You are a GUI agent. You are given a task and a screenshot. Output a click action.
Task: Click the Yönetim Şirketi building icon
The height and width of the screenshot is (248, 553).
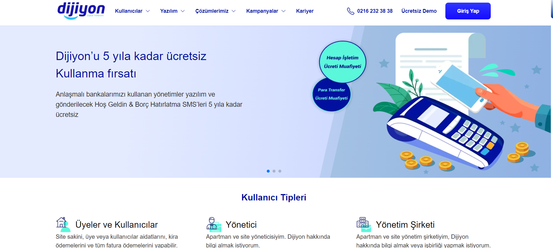pos(364,225)
